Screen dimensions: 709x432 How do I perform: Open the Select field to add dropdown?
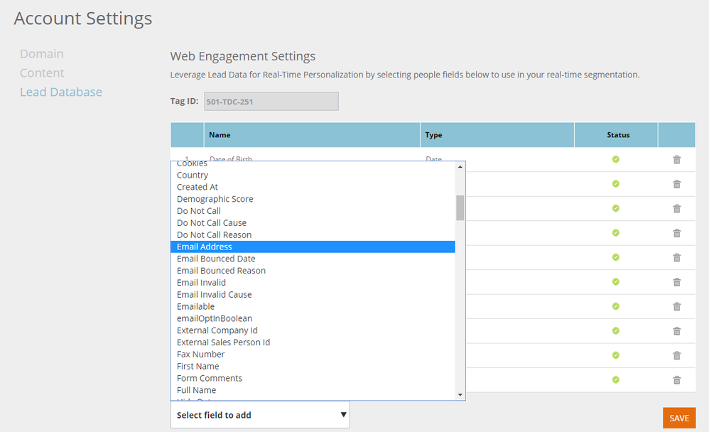click(260, 415)
